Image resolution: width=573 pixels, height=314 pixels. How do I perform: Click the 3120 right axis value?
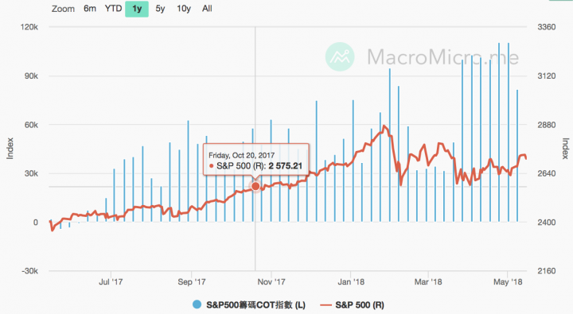click(546, 76)
